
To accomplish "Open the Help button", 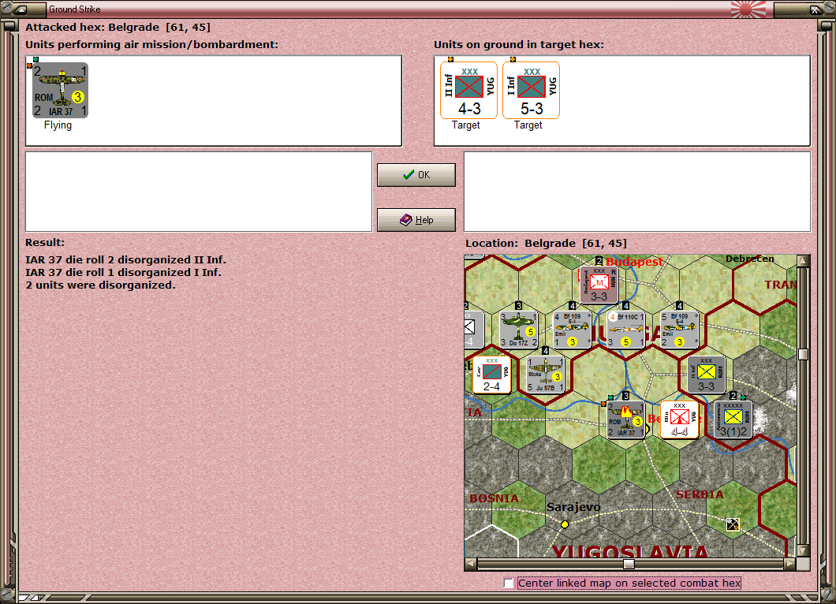I will (416, 220).
